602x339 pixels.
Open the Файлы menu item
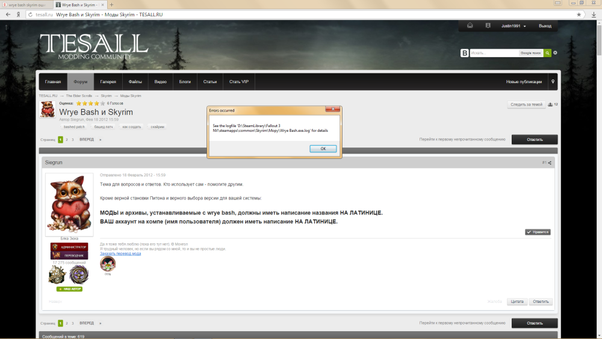tap(135, 82)
